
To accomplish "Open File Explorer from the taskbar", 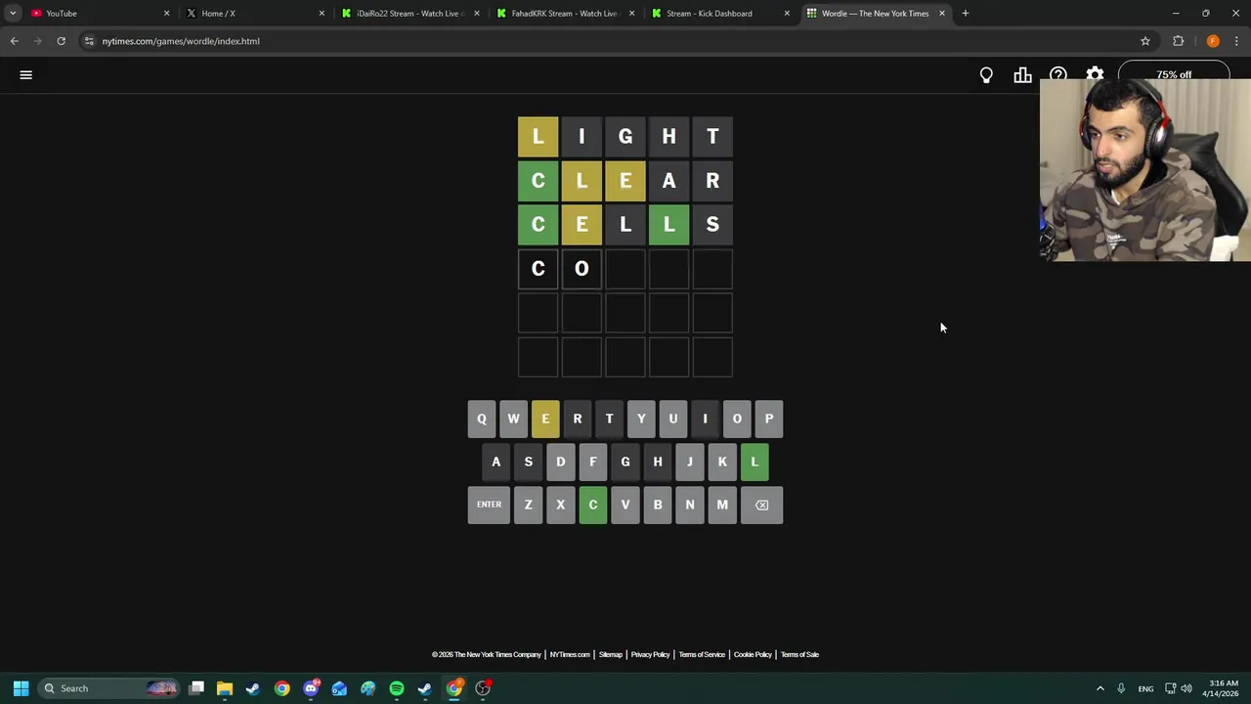I will [x=225, y=688].
